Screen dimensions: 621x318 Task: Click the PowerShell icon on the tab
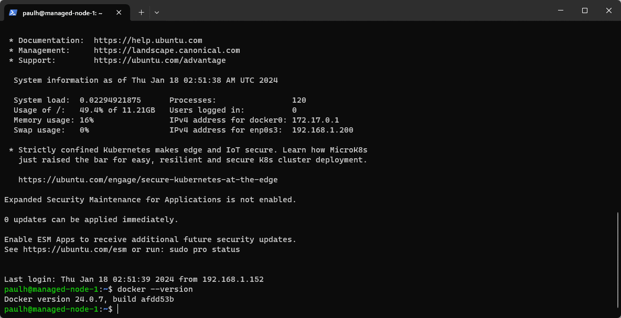click(14, 13)
